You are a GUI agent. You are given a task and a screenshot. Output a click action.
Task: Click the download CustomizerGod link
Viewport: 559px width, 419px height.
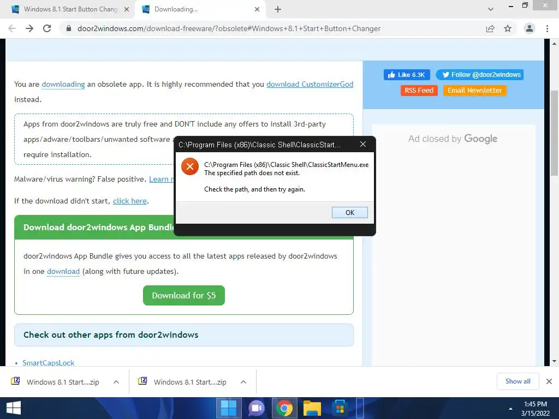point(310,84)
